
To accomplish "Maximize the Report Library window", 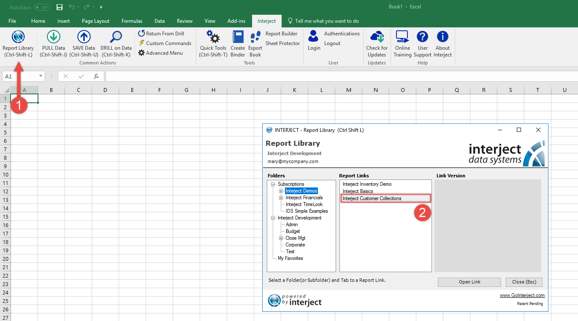I will click(x=519, y=130).
